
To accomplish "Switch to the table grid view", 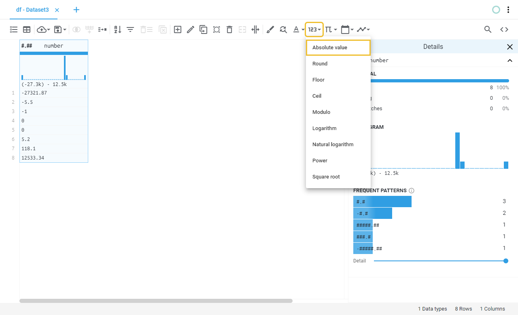I will click(x=27, y=29).
